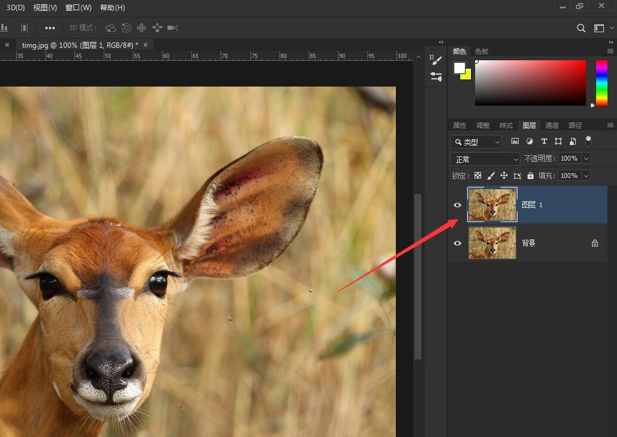Select the 背景 layer thumbnail
This screenshot has width=617, height=437.
tap(492, 243)
